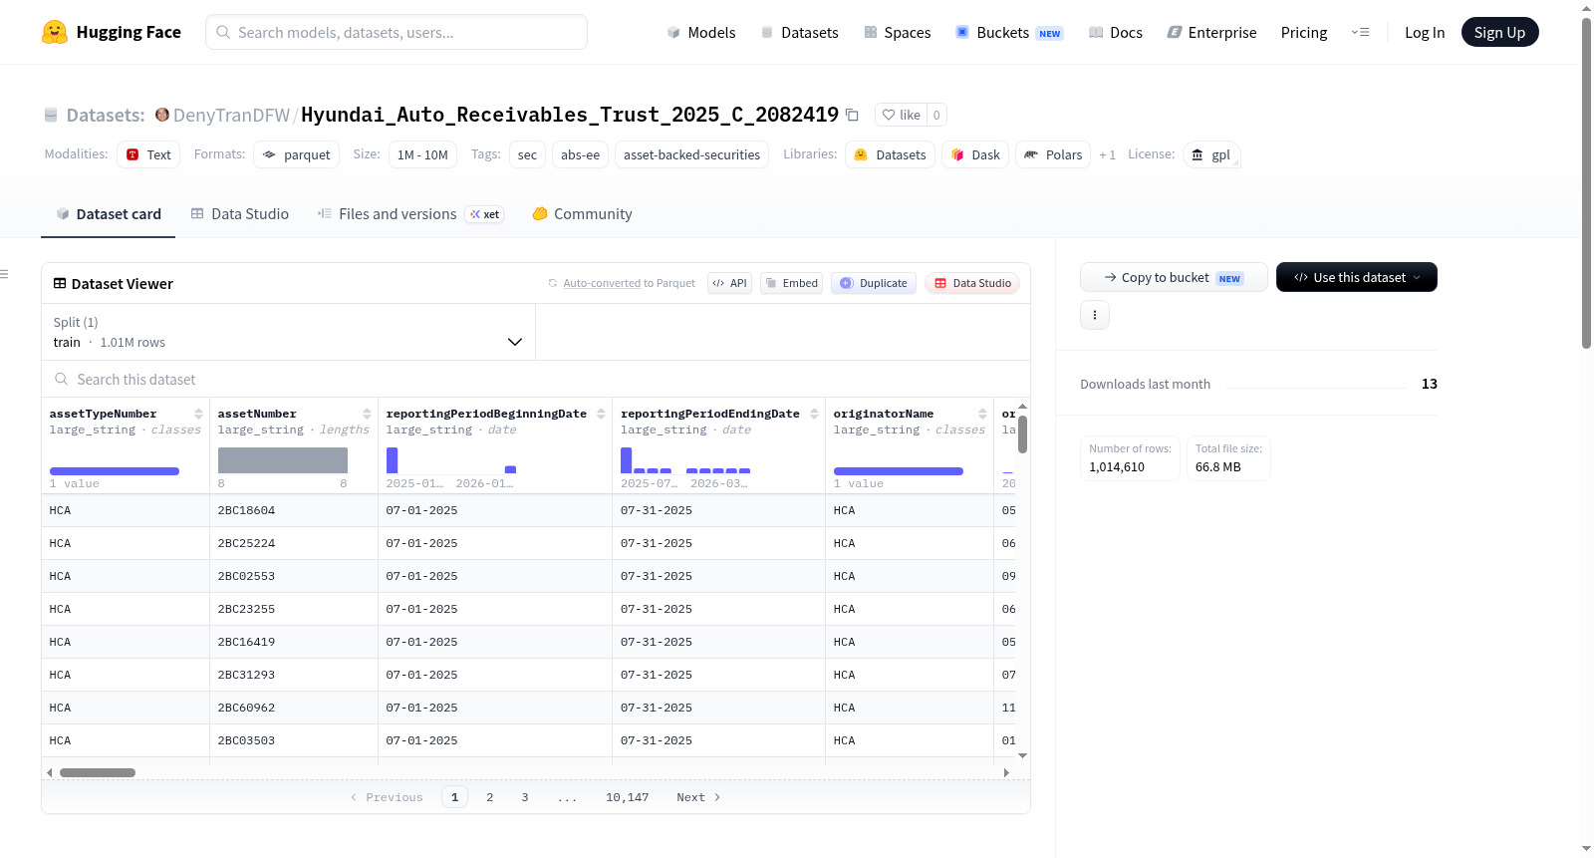Open Enterprise in the navigation
The image size is (1594, 858).
click(x=1211, y=32)
